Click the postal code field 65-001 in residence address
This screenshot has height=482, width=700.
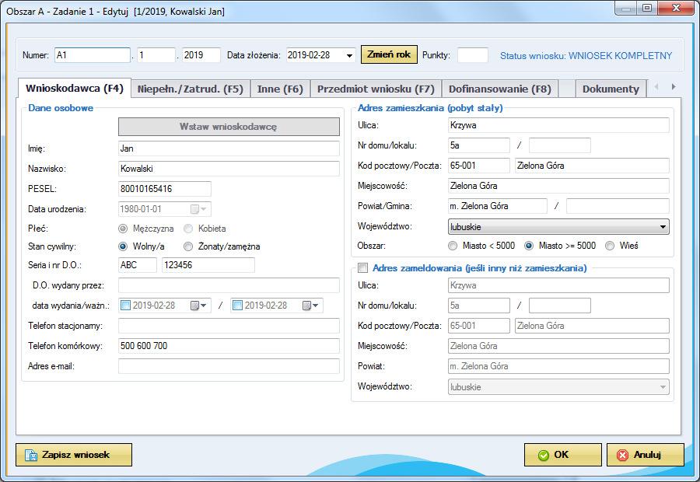(x=478, y=166)
